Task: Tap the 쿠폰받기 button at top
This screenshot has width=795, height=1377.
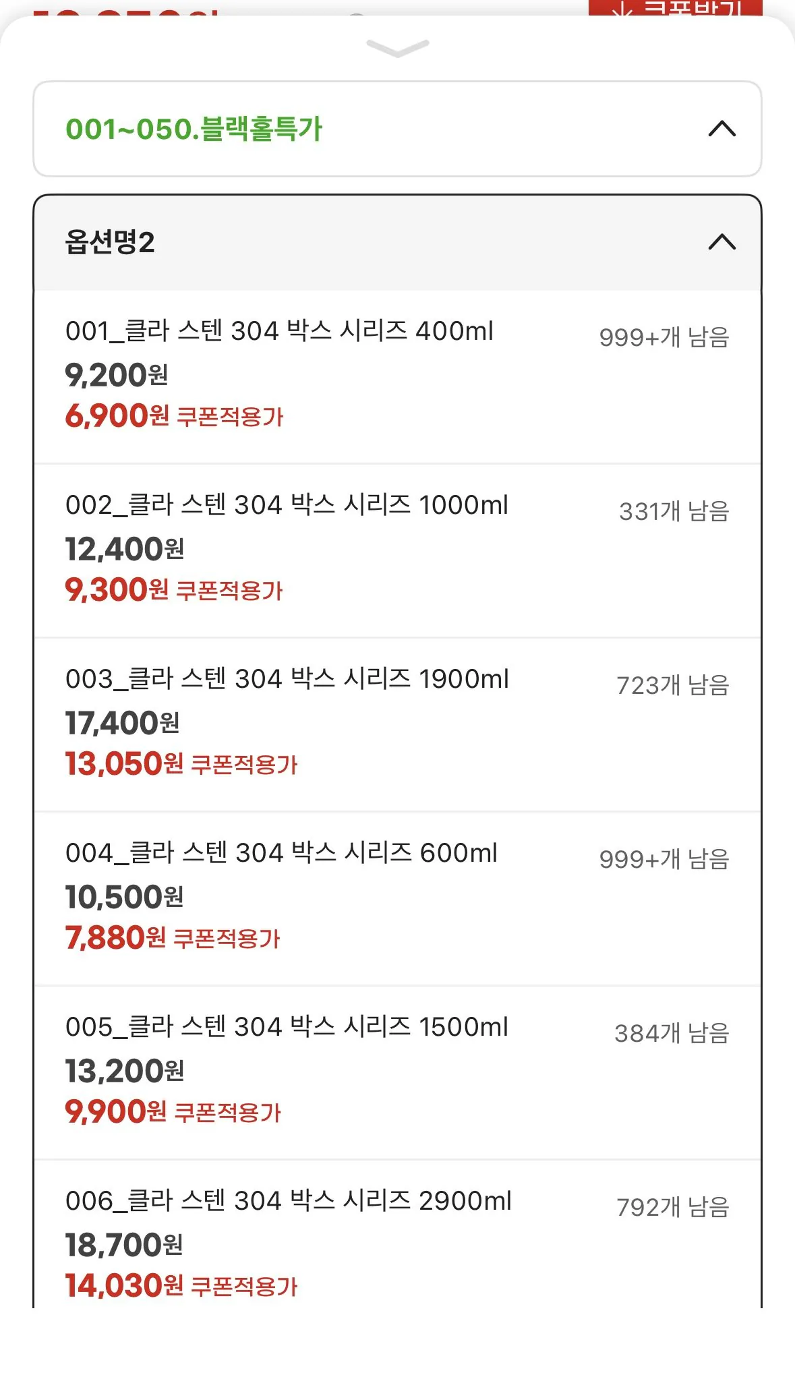Action: 675,8
